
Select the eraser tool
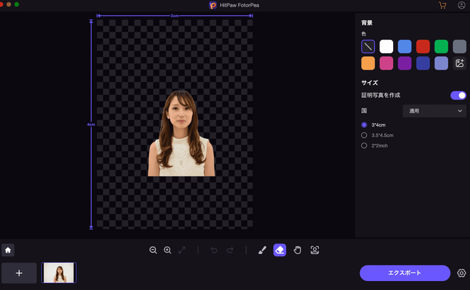(279, 250)
